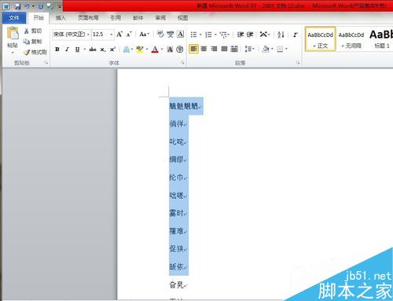Open the font size dropdown showing 12.5
This screenshot has height=301, width=393.
(111, 35)
